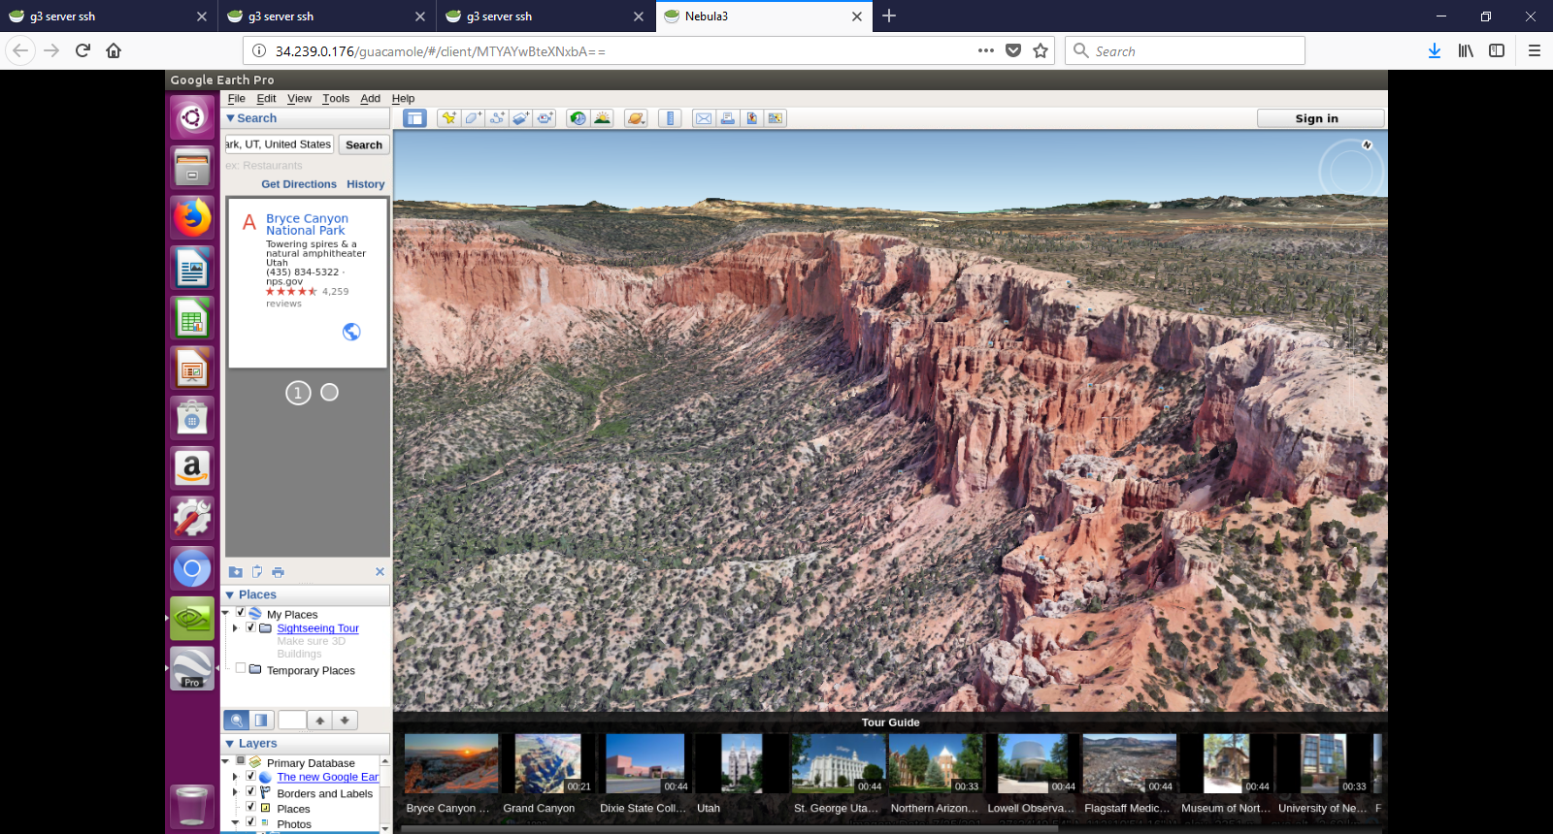This screenshot has height=834, width=1553.
Task: Open the Tools menu
Action: click(x=336, y=98)
